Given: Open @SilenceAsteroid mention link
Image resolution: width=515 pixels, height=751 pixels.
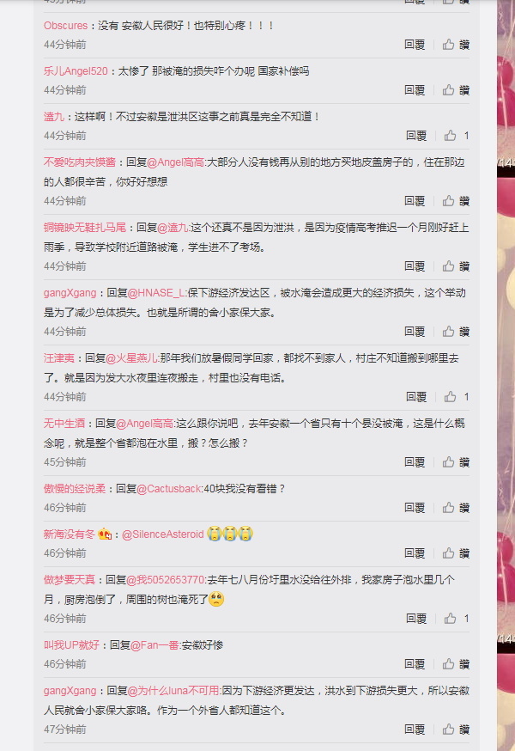Looking at the screenshot, I should [163, 534].
